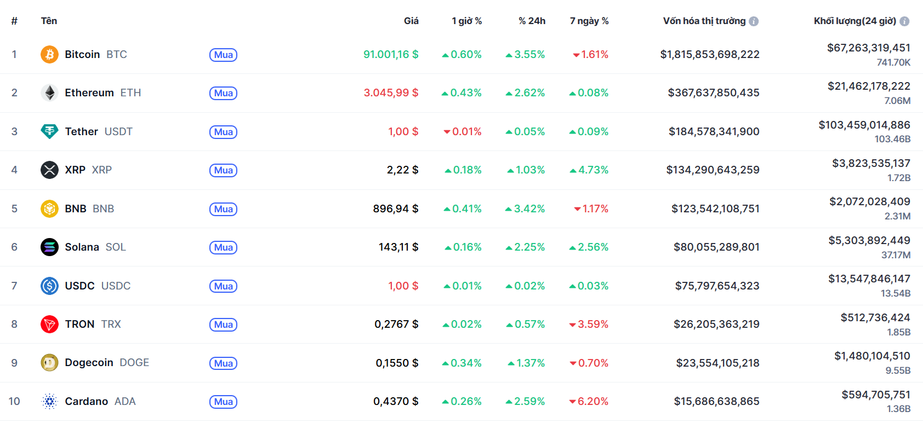Click the Ethereum diamond logo icon
Screen dimensions: 923x423
tap(49, 93)
